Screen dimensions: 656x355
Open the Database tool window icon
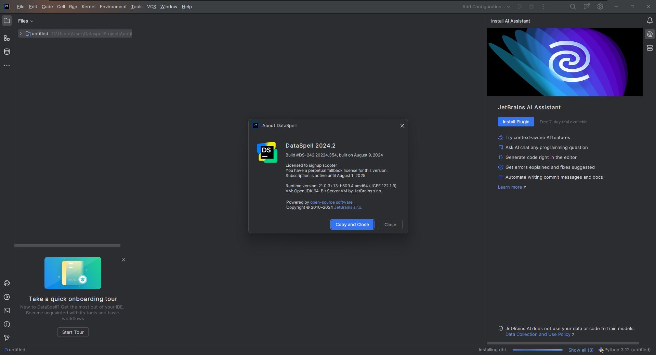[x=6, y=52]
